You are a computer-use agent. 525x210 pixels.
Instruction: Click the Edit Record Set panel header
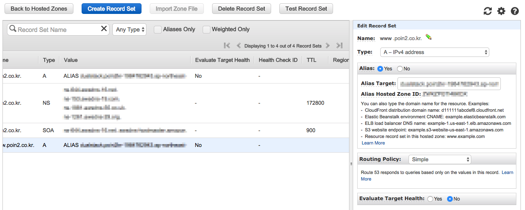[x=437, y=25]
